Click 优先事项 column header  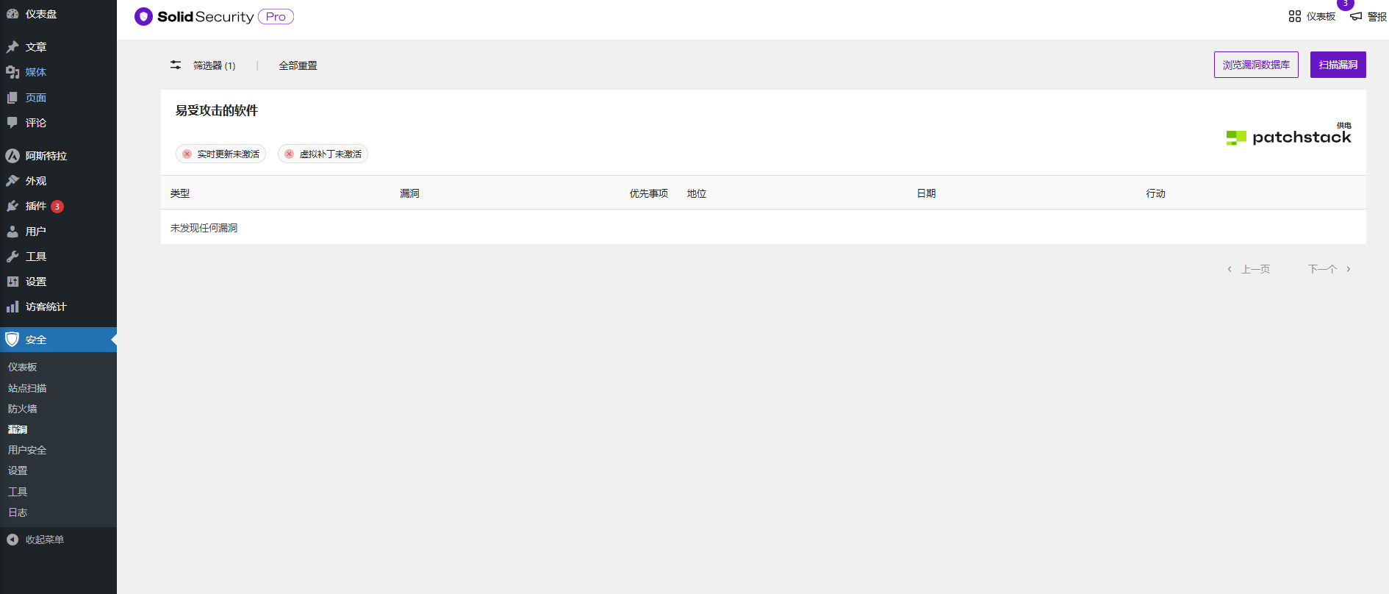[x=649, y=193]
